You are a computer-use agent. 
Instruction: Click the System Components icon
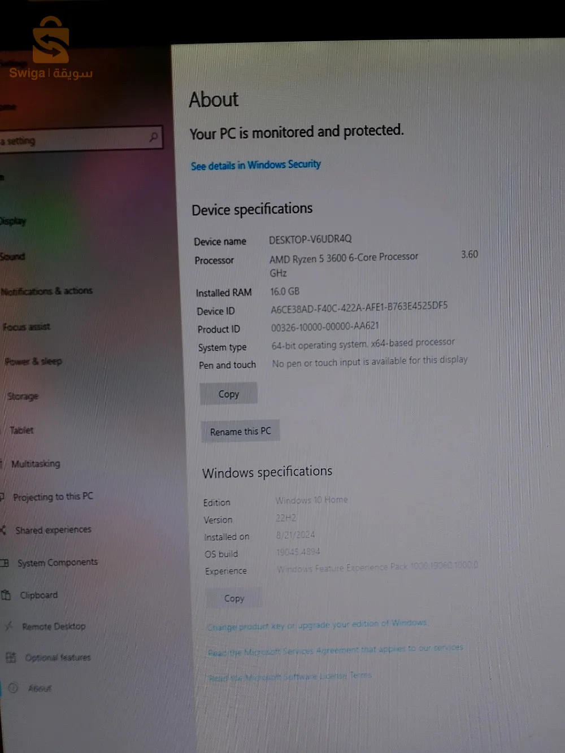(x=5, y=563)
